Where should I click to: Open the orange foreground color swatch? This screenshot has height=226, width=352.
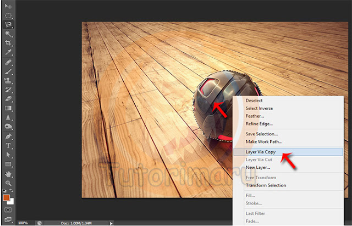(x=6, y=198)
